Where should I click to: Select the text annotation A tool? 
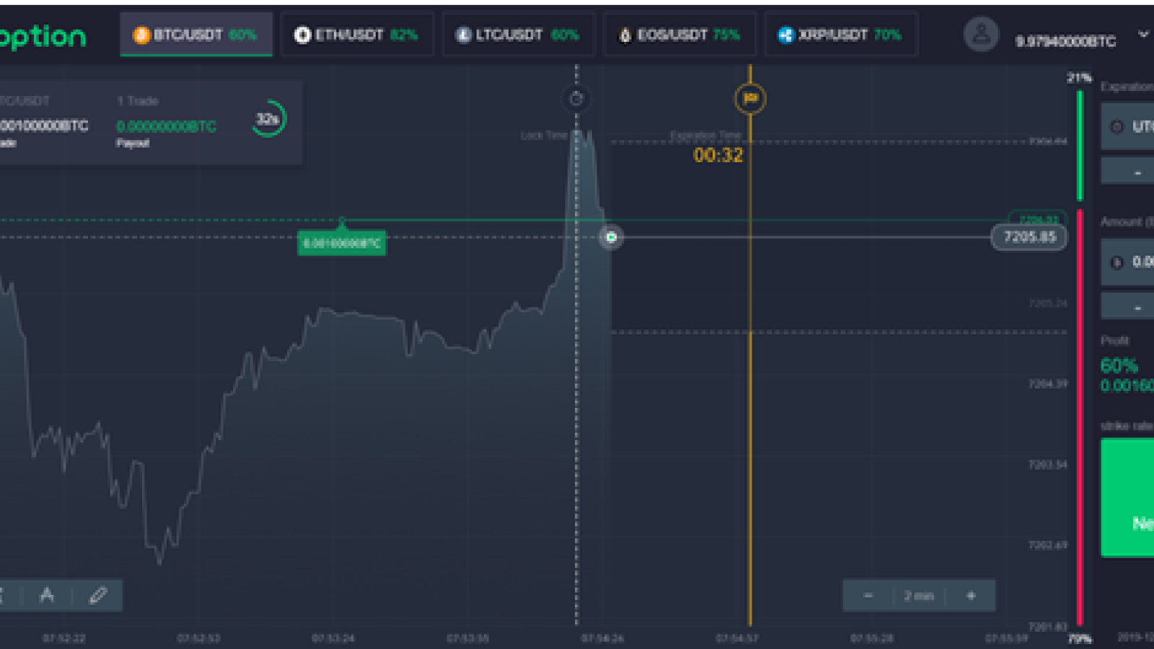47,595
